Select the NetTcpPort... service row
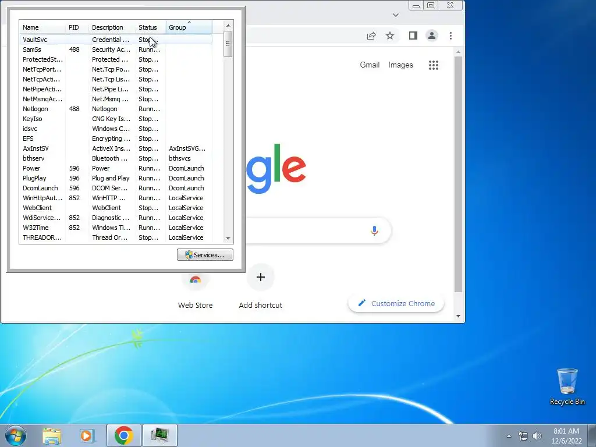The width and height of the screenshot is (596, 447). click(x=116, y=69)
